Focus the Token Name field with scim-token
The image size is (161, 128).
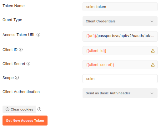tap(120, 7)
